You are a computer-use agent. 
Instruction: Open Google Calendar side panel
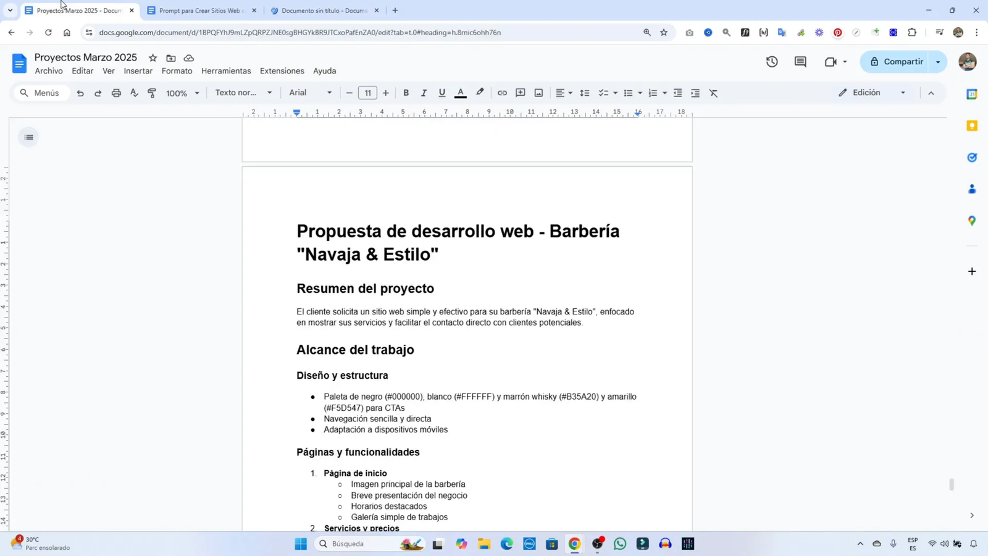point(972,95)
